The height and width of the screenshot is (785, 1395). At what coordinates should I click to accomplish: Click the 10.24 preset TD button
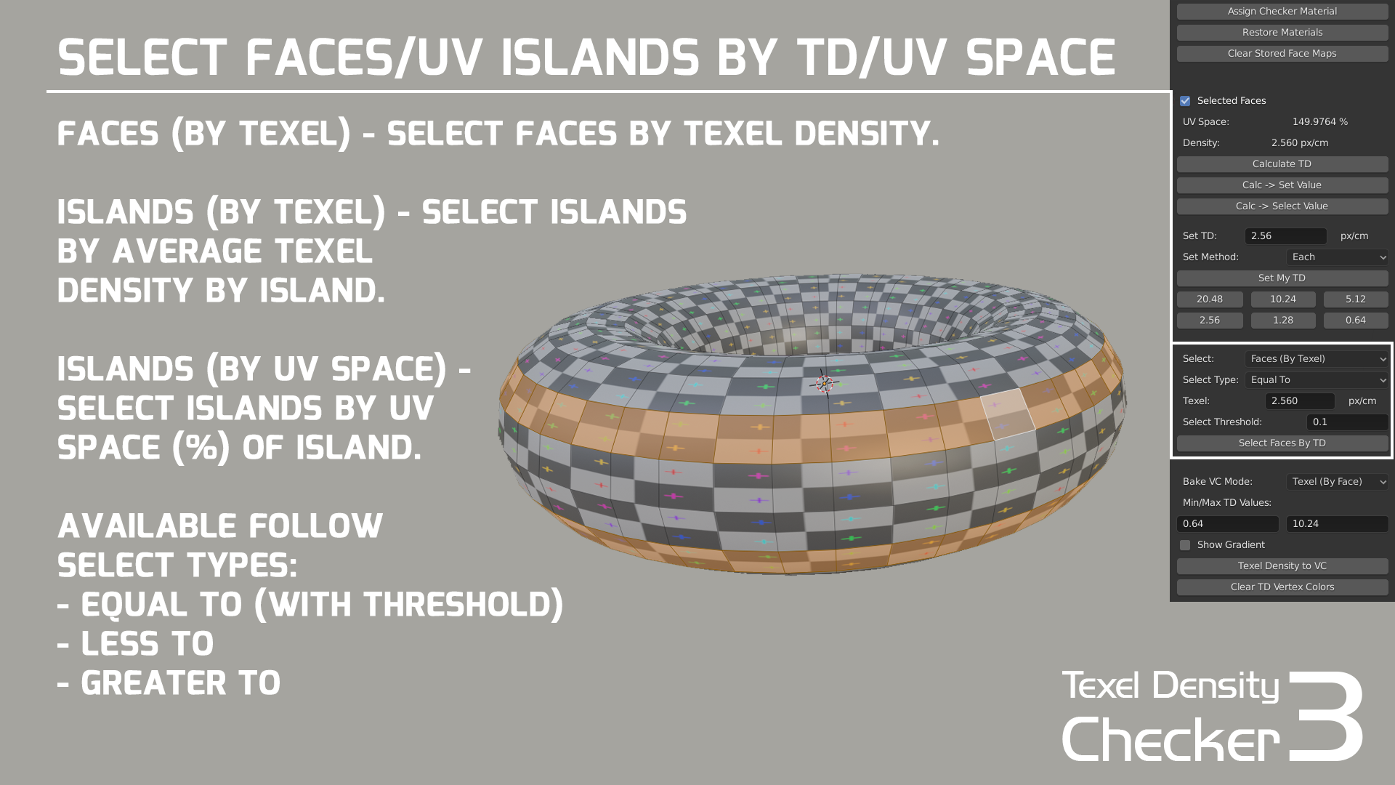1282,299
